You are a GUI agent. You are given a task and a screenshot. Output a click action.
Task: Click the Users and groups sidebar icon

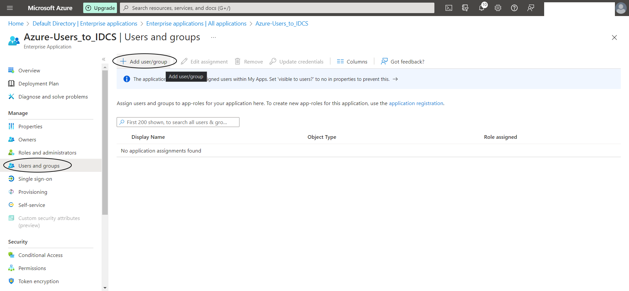point(11,166)
